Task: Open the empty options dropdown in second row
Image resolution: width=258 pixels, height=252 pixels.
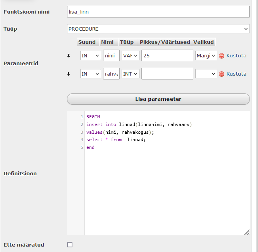Action: pyautogui.click(x=206, y=74)
